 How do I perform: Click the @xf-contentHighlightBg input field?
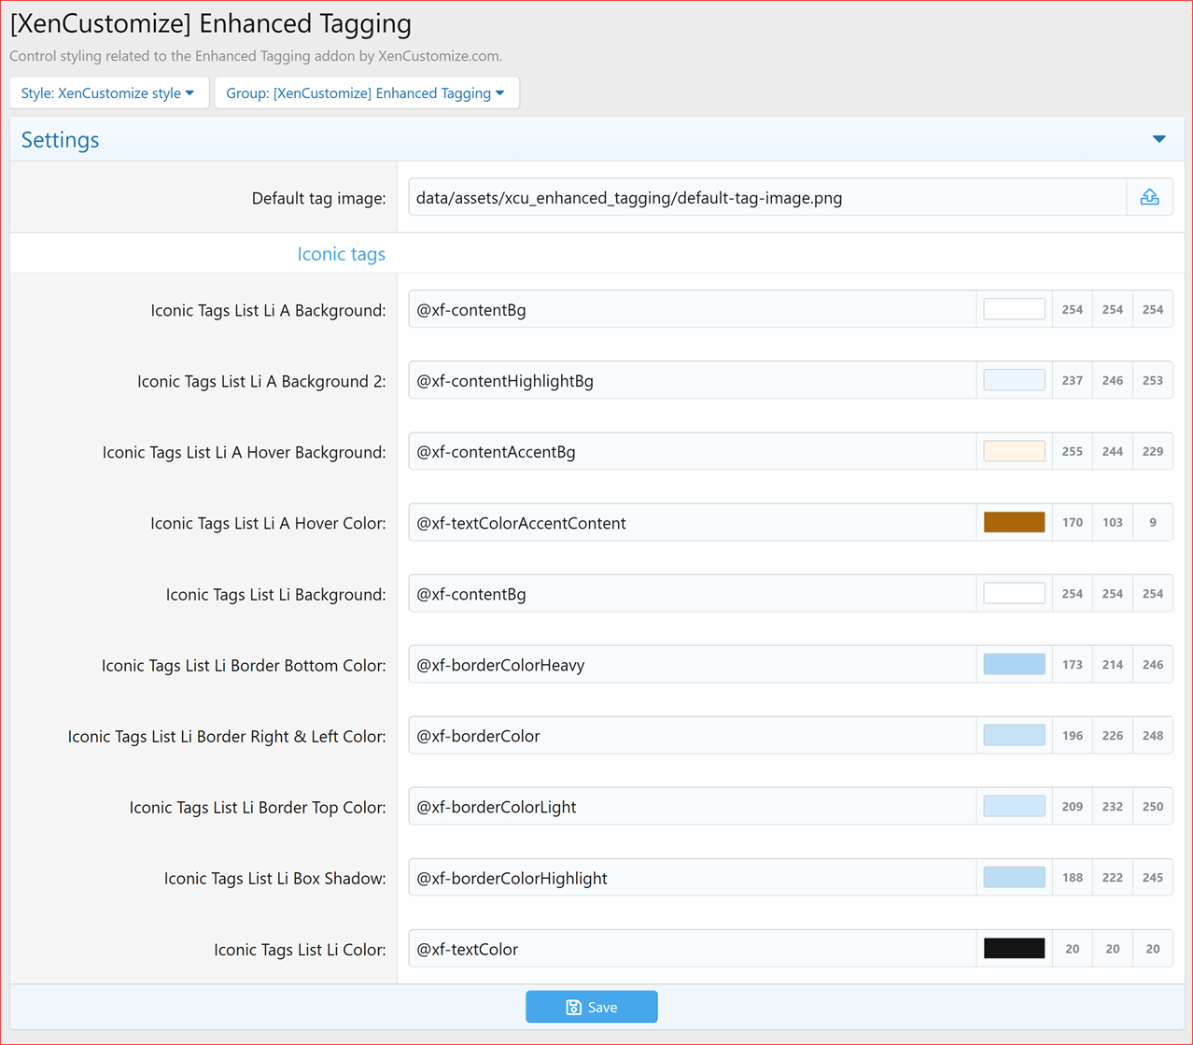pos(692,380)
